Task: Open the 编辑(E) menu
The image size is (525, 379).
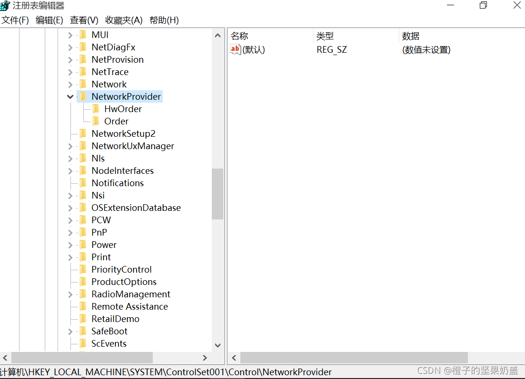Action: coord(49,20)
